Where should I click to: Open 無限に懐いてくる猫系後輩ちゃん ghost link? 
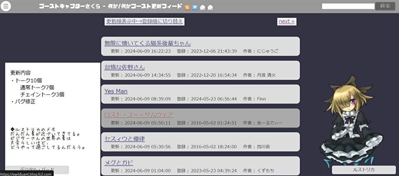point(148,43)
